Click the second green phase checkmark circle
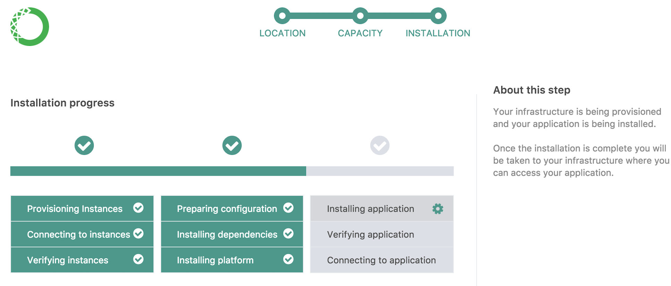This screenshot has height=286, width=671. 232,145
